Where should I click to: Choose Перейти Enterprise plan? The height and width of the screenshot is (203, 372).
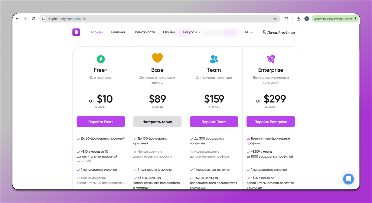[271, 121]
